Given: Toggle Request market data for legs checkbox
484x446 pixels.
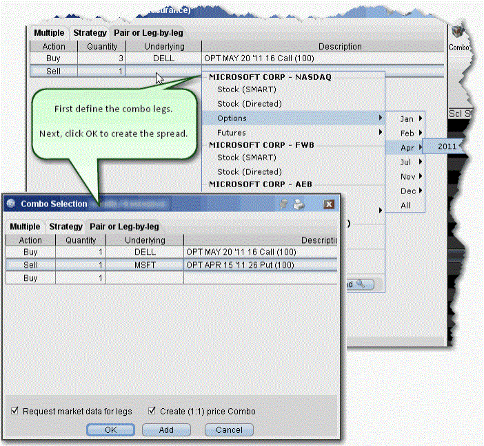Looking at the screenshot, I should click(x=16, y=412).
